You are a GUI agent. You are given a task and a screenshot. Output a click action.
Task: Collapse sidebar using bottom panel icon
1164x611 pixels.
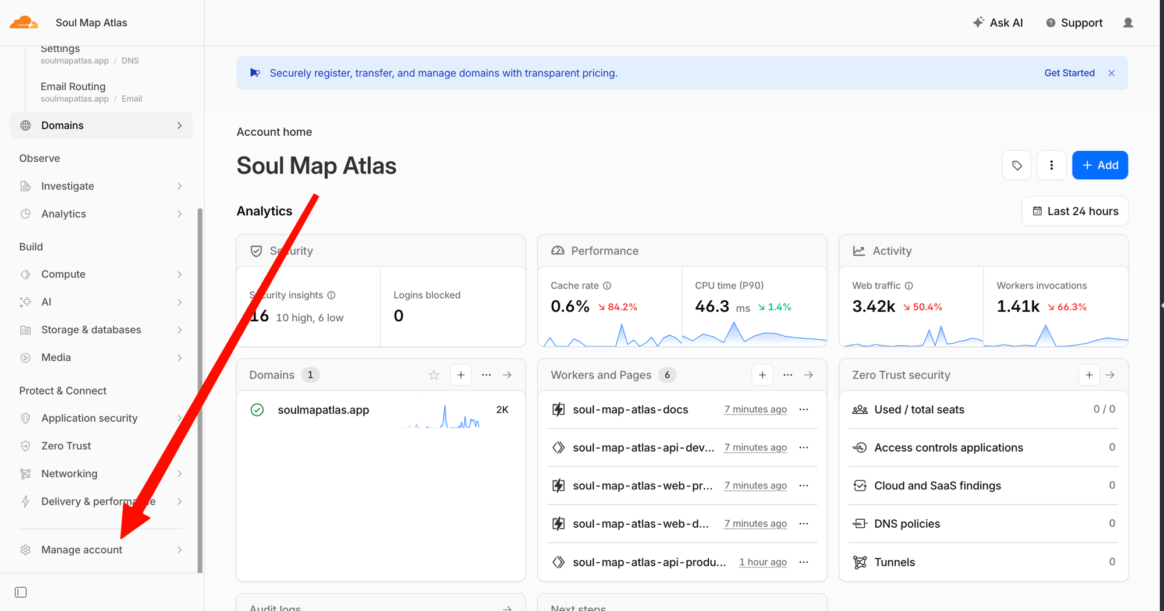point(21,592)
